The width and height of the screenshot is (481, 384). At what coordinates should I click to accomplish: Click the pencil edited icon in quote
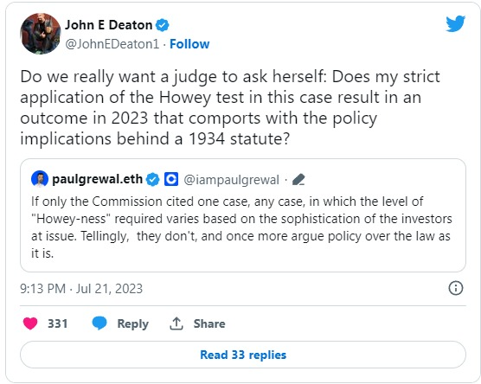coord(298,180)
